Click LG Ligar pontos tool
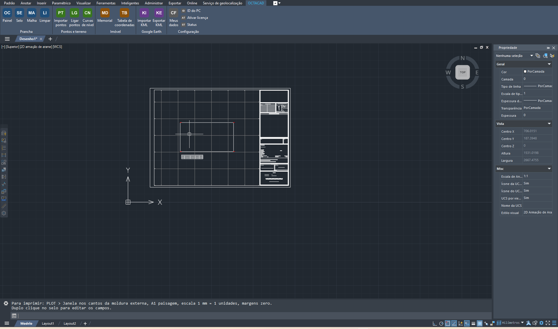The image size is (558, 329). pyautogui.click(x=74, y=17)
